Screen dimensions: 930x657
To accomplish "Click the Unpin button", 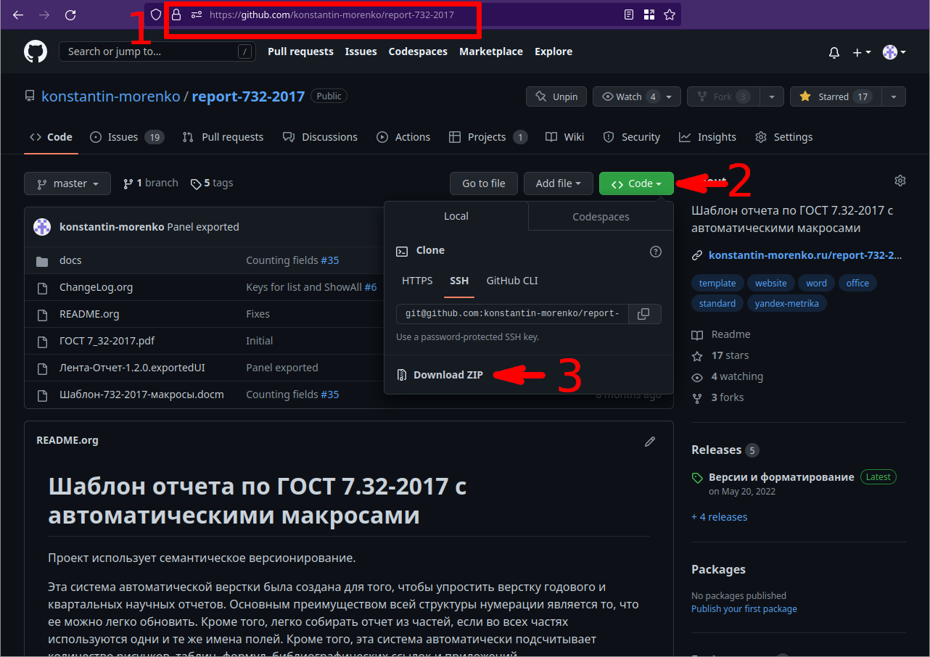I will (x=556, y=96).
